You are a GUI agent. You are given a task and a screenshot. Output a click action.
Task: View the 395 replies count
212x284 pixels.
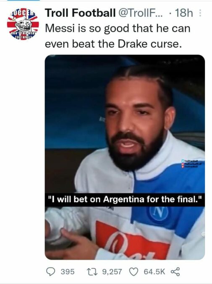pyautogui.click(x=68, y=272)
